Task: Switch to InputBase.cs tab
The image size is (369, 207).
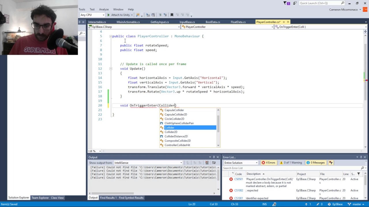Action: click(x=187, y=22)
